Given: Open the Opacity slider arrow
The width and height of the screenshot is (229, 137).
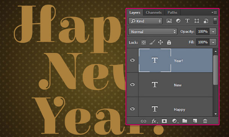Looking at the screenshot, I should tap(213, 32).
